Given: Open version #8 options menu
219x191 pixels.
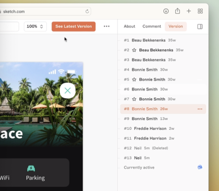Looking at the screenshot, I should pos(200,109).
